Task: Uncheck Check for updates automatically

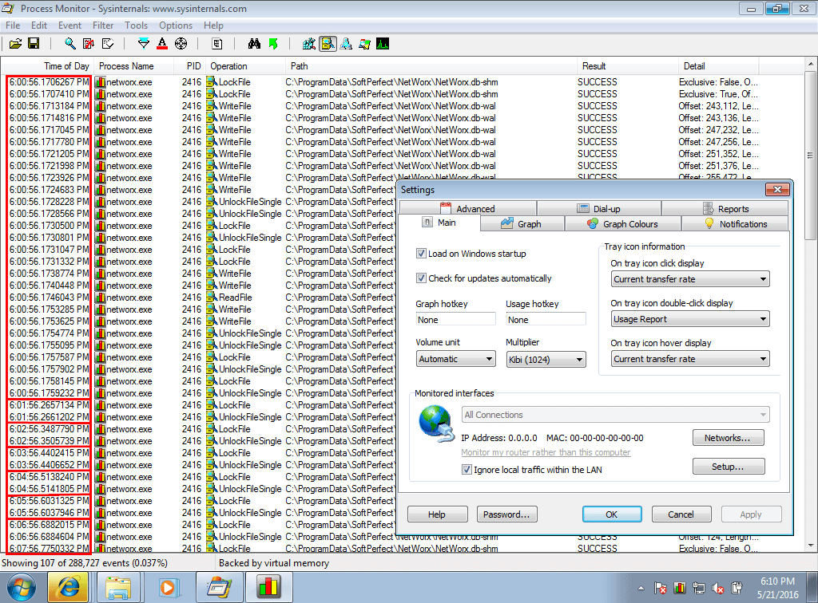Action: pos(421,278)
